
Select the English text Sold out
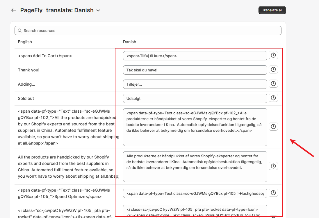(x=26, y=98)
